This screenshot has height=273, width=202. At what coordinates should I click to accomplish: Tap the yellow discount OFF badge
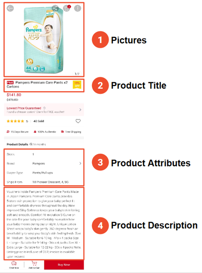click(77, 85)
